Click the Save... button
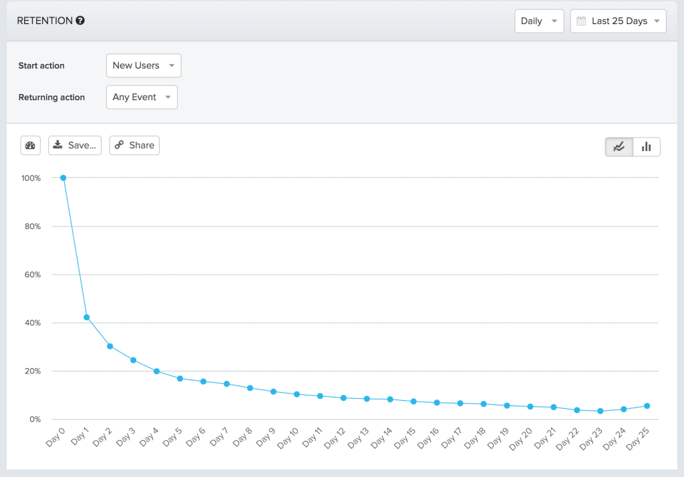Viewport: 684px width, 477px height. tap(74, 145)
